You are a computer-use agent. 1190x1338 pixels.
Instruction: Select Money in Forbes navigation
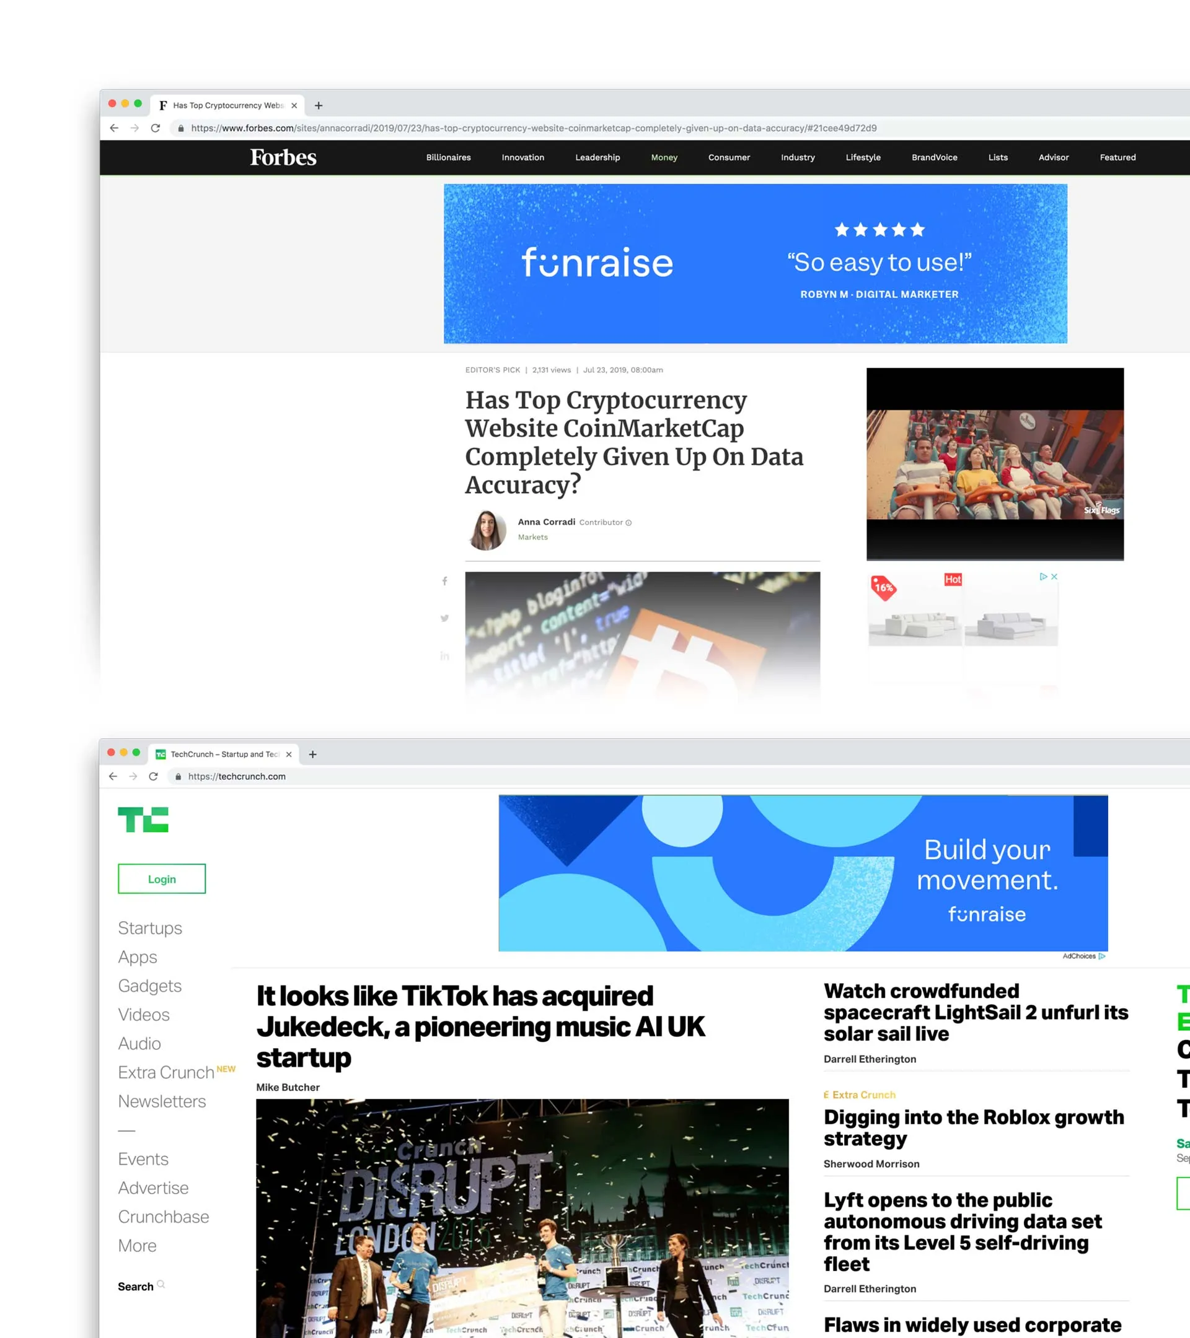[664, 158]
